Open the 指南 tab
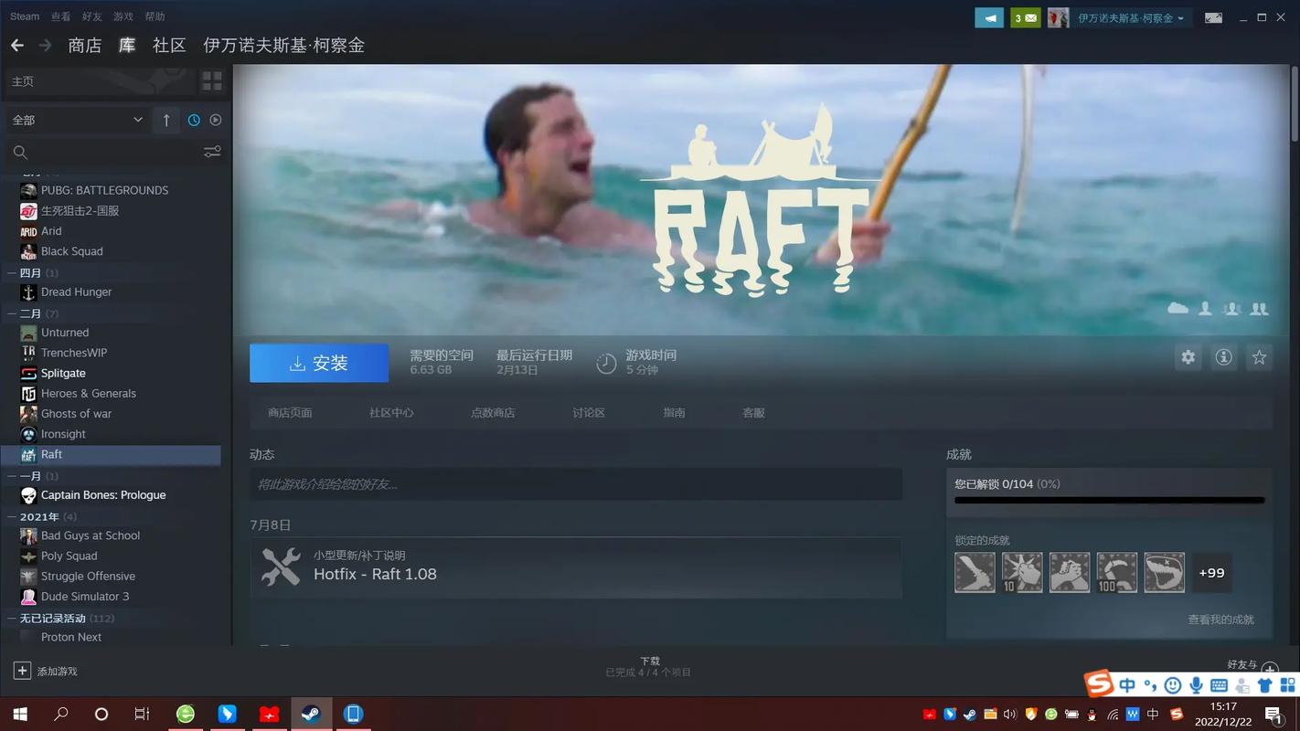Viewport: 1300px width, 731px height. 675,413
